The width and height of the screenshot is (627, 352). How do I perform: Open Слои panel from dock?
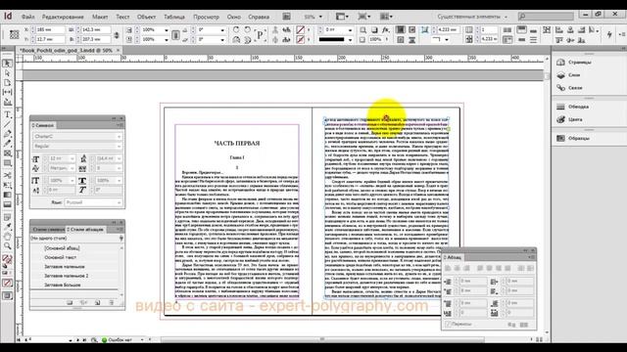tap(568, 75)
